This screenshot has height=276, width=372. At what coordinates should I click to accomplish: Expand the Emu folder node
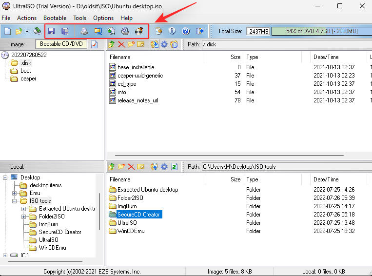(x=14, y=193)
